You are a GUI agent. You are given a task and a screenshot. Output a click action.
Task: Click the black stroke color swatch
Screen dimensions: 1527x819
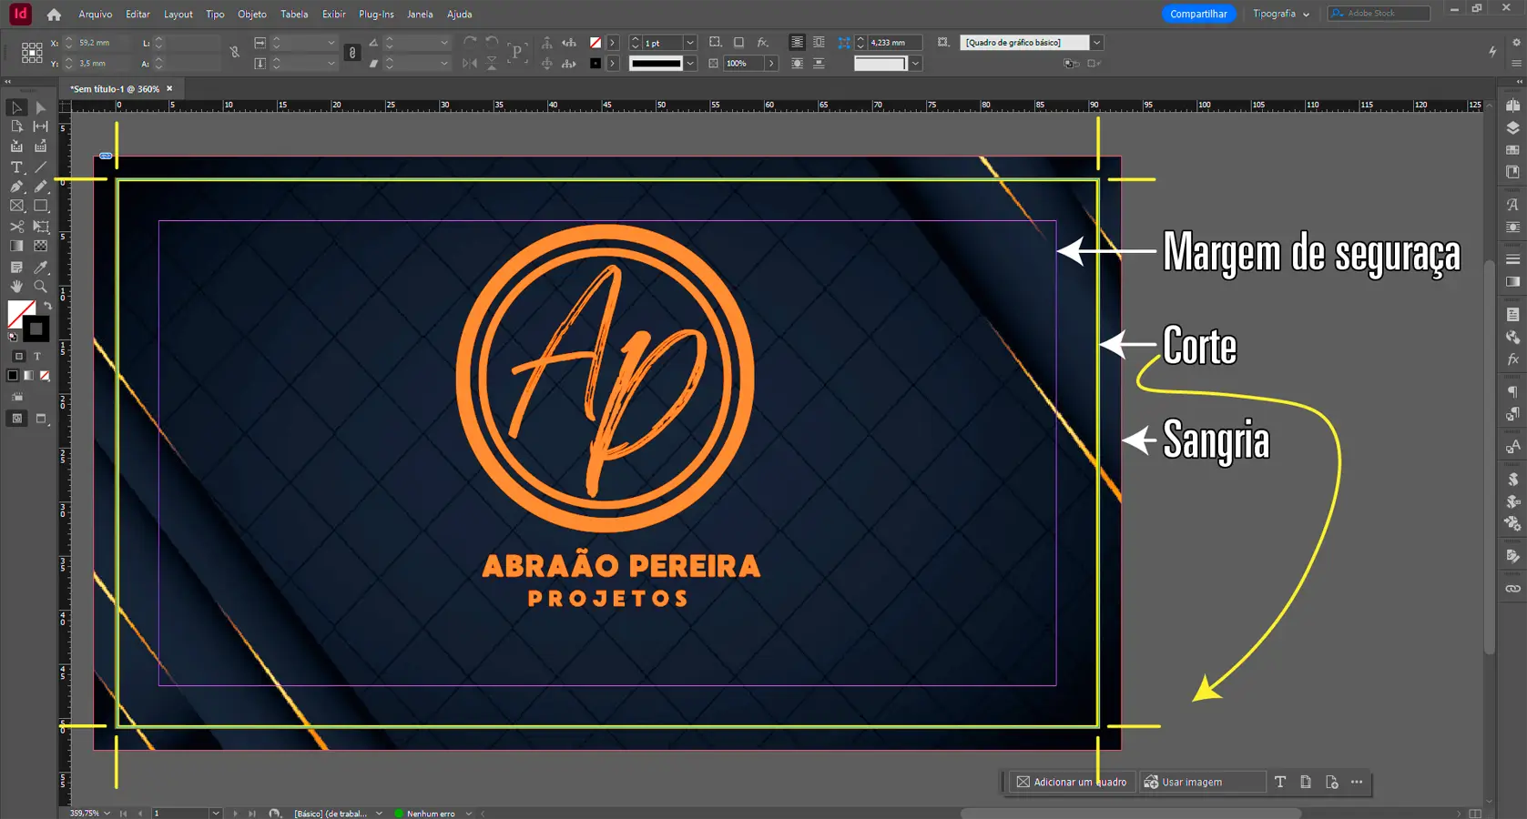pos(37,329)
